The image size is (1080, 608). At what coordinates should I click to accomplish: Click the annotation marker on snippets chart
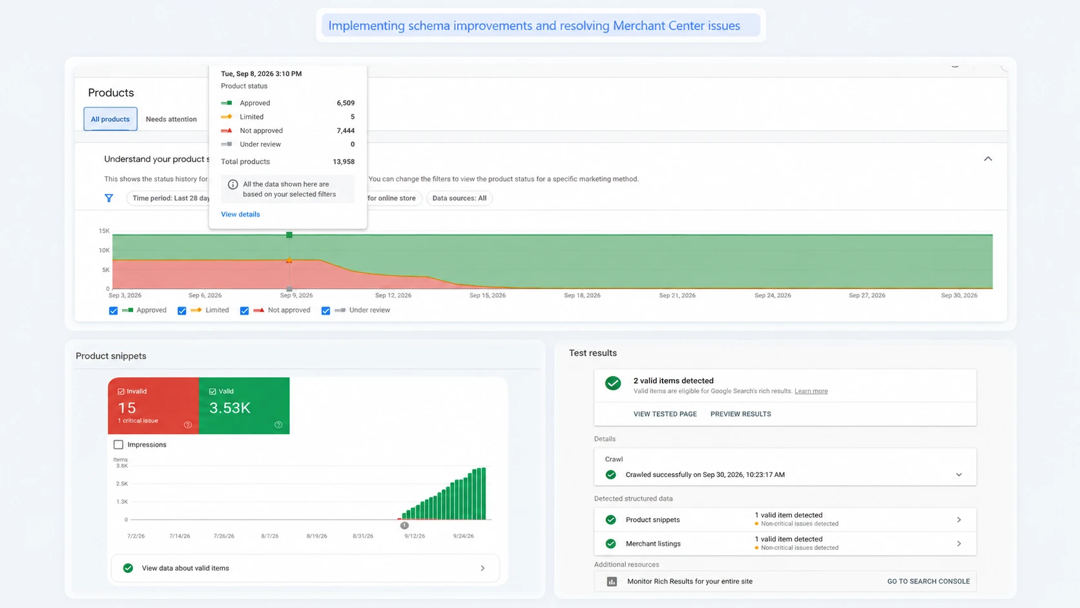pos(404,525)
